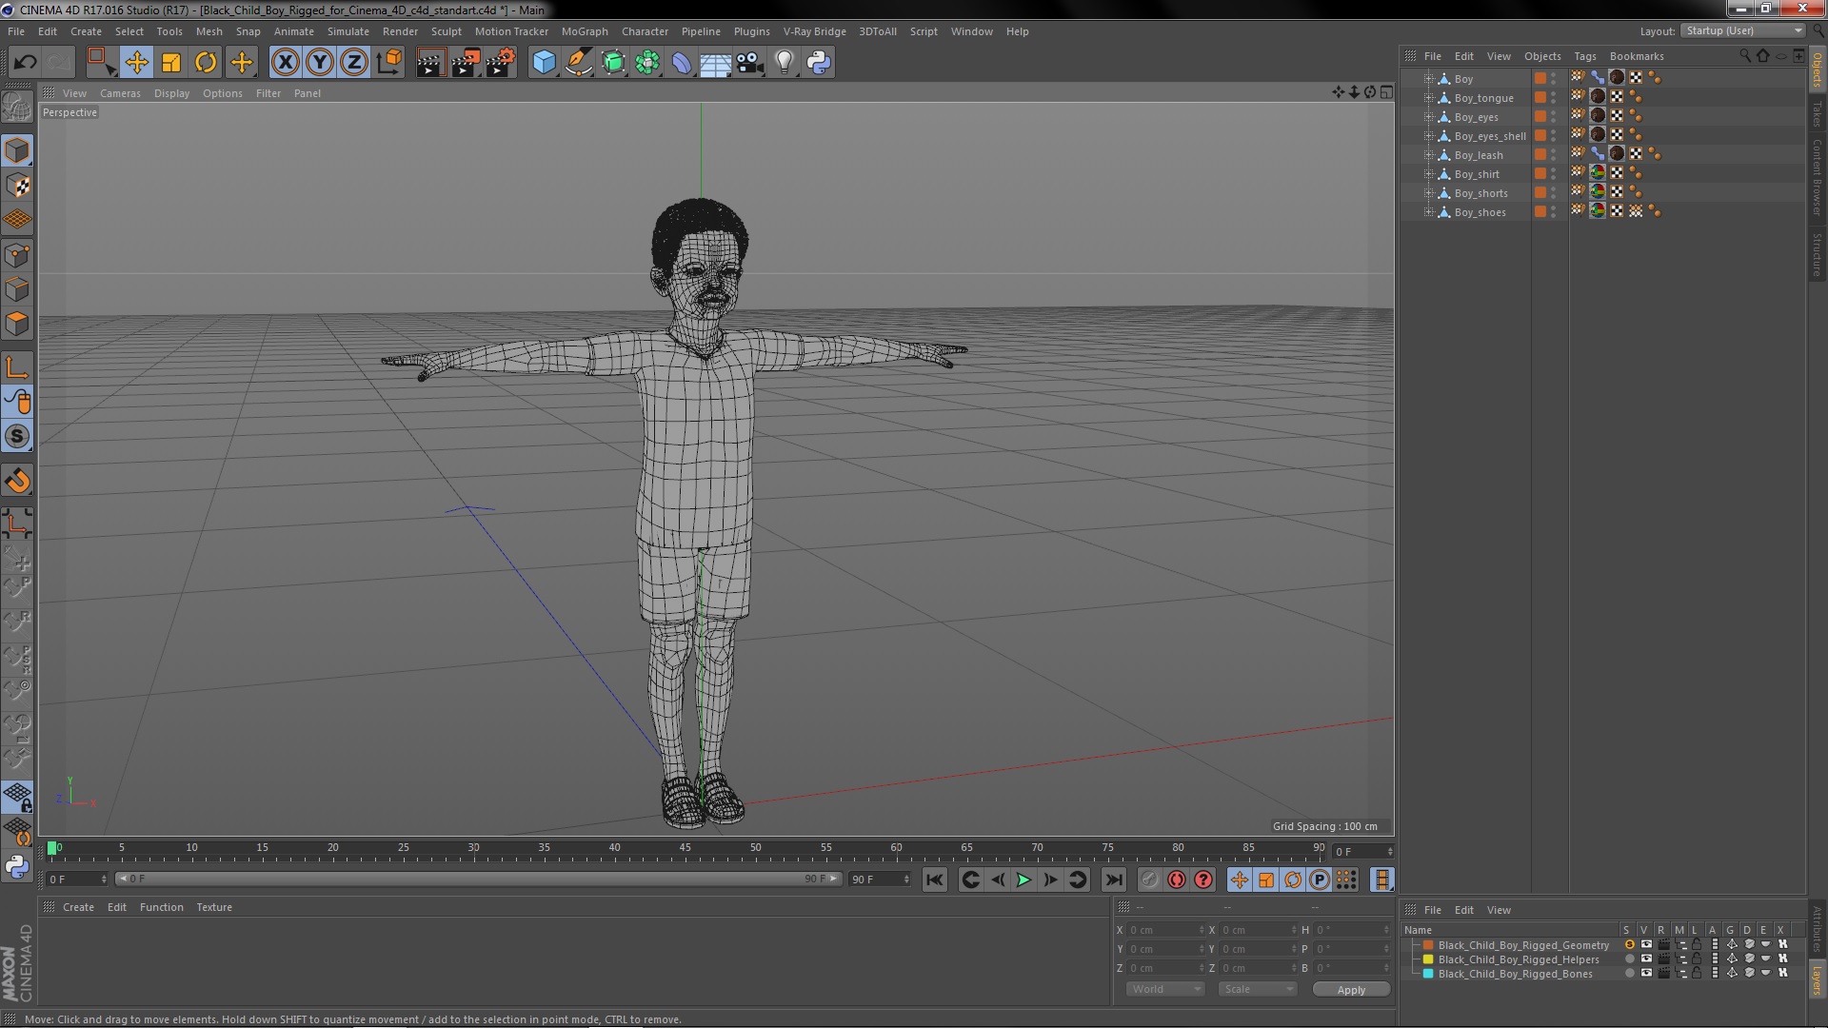Screen dimensions: 1828x1028
Task: Click Black_Child_Boy_Rigged_Bones cyan layer color swatch
Action: 1427,974
